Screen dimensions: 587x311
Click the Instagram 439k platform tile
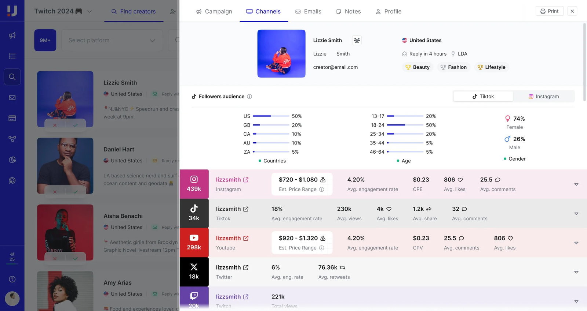(194, 184)
